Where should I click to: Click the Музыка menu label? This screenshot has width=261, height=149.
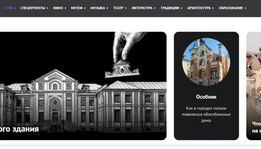coord(98,8)
